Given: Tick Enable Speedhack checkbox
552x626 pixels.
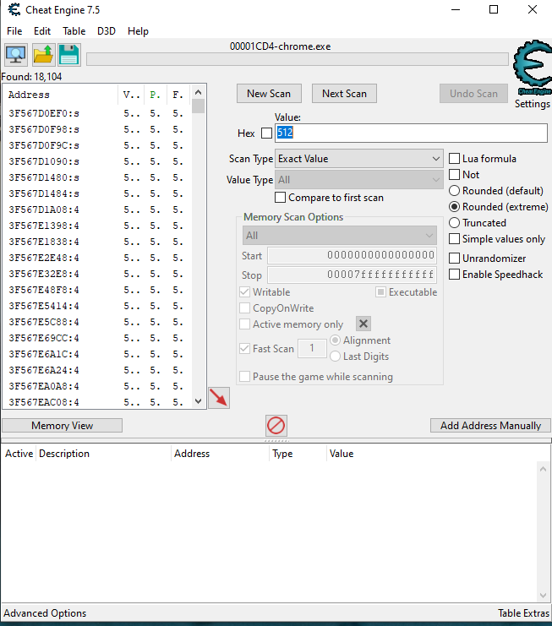Looking at the screenshot, I should pos(454,275).
